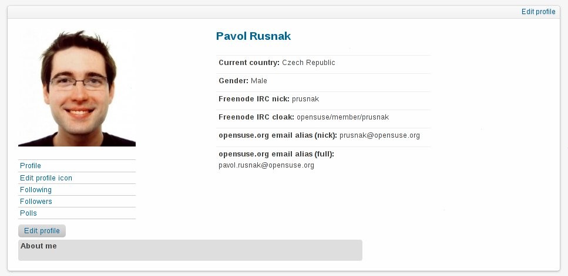Click the Freenode IRC nick label

(254, 99)
